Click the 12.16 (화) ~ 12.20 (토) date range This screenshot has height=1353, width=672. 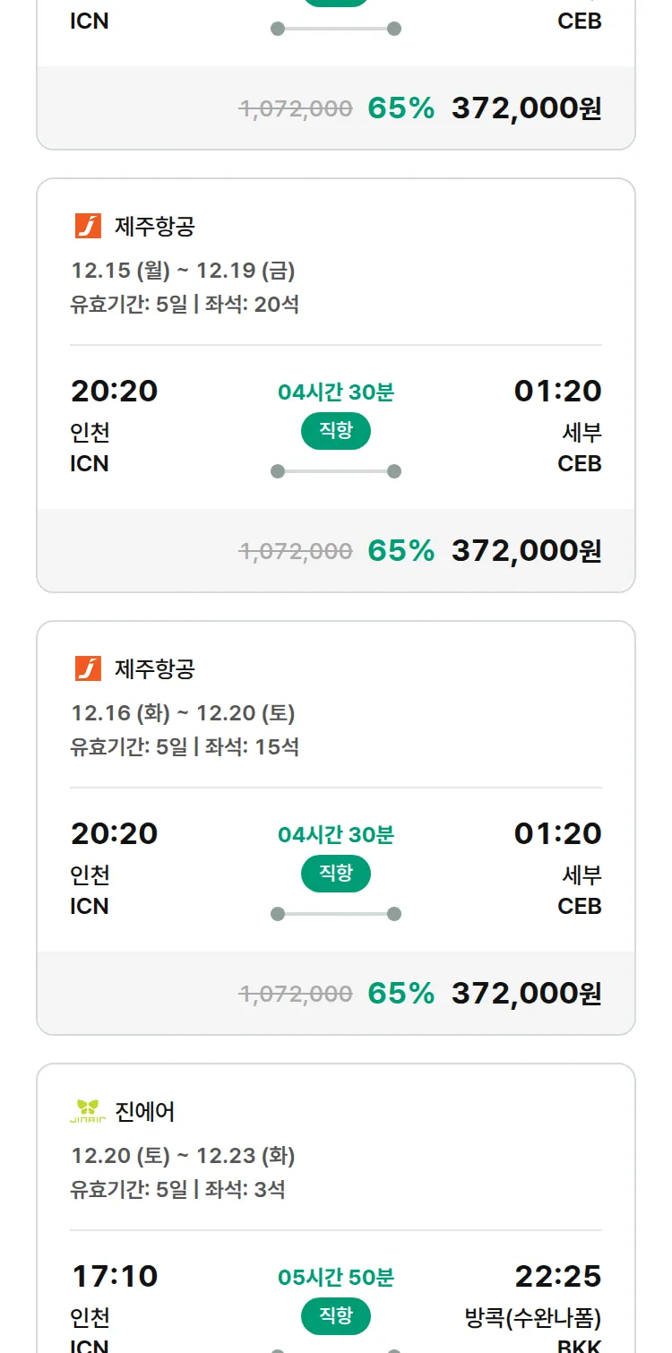183,713
